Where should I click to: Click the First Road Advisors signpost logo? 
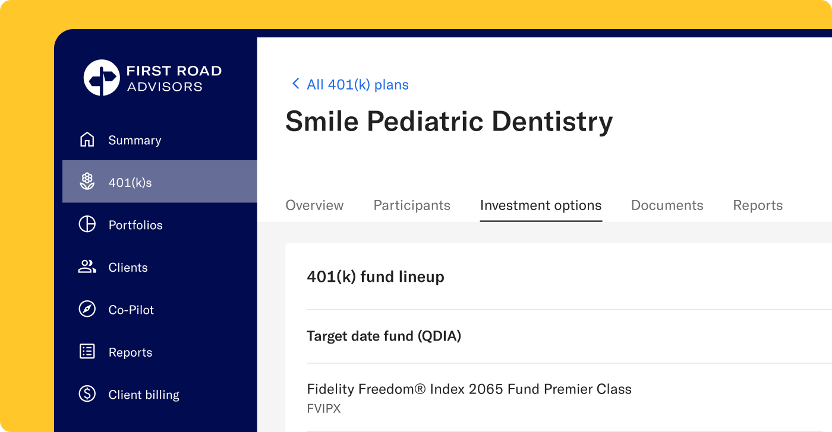tap(102, 78)
